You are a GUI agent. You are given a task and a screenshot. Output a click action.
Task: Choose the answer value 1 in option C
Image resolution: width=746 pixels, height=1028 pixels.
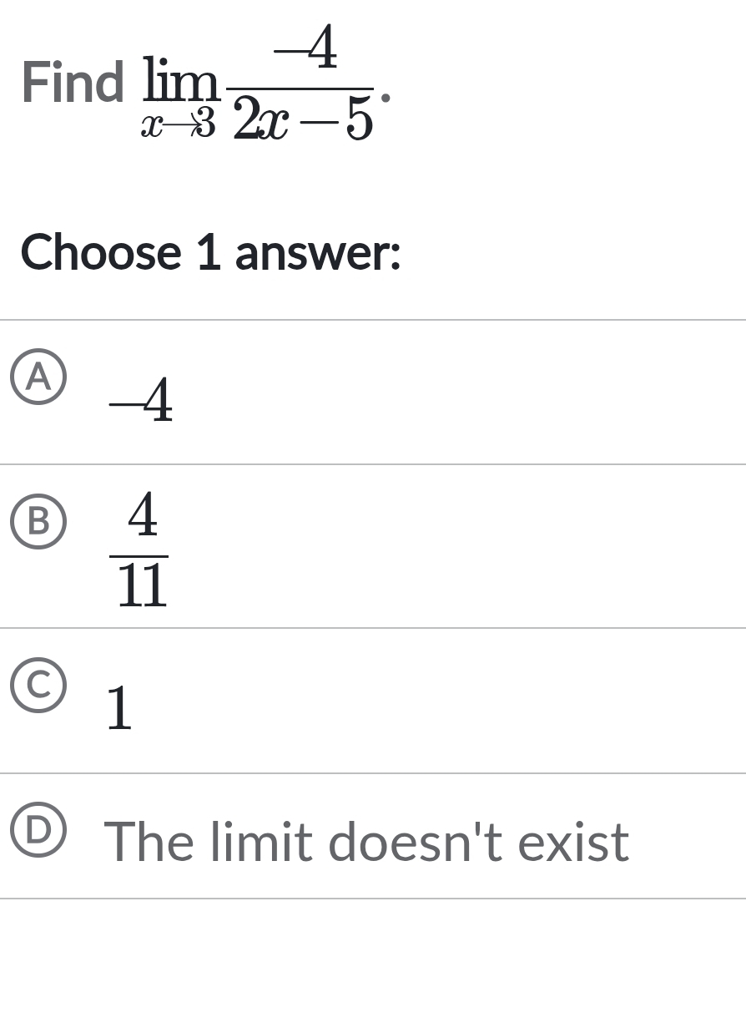[120, 708]
